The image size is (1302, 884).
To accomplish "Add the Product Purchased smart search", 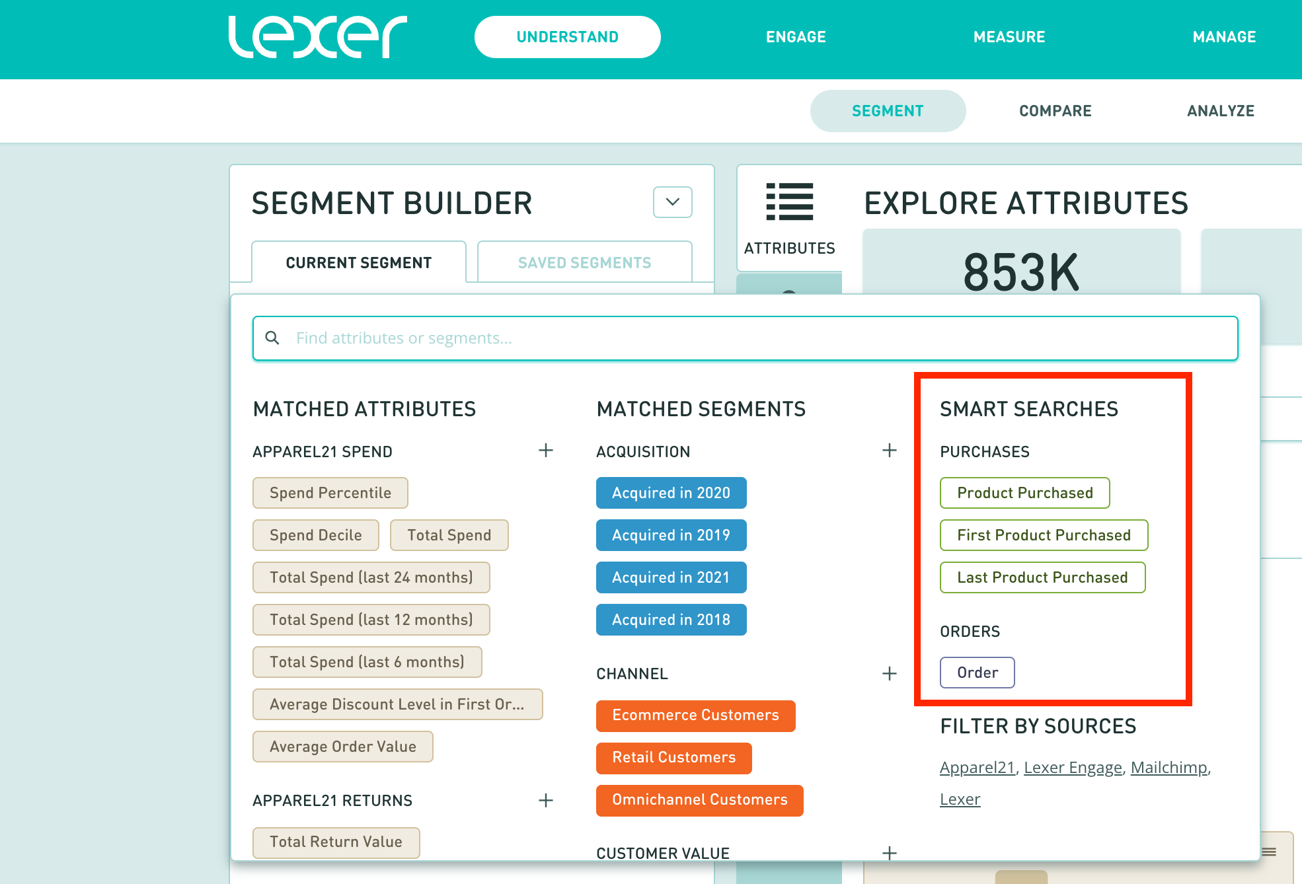I will coord(1024,493).
